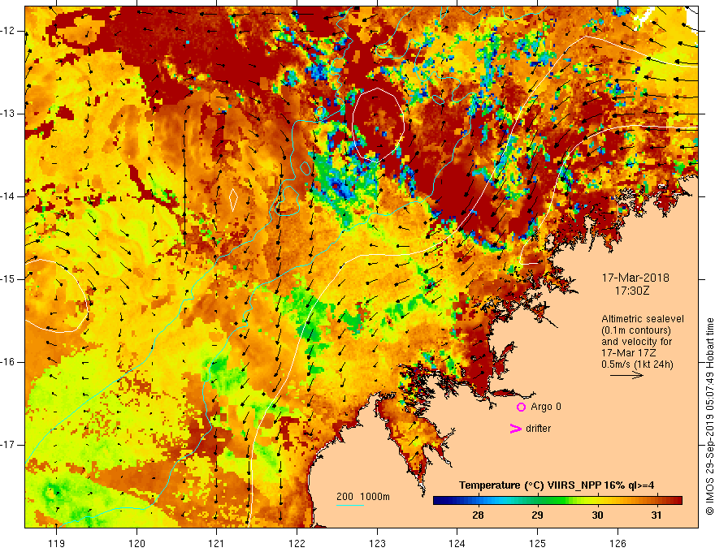This screenshot has height=552, width=715.
Task: Click the '200 1000m' depth legend text
Action: click(363, 497)
